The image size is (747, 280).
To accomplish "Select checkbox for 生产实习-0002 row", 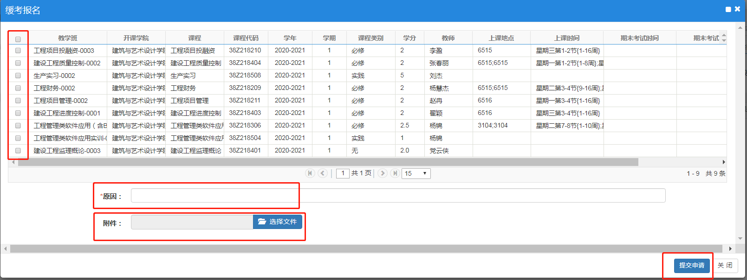I will [18, 76].
